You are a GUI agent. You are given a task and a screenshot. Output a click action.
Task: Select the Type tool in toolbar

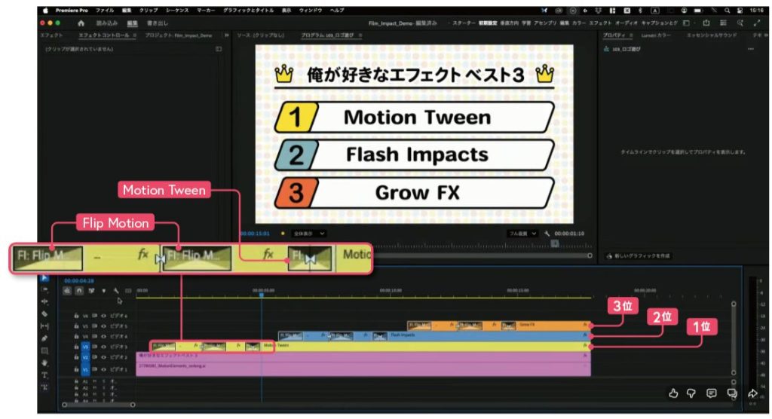coord(44,375)
